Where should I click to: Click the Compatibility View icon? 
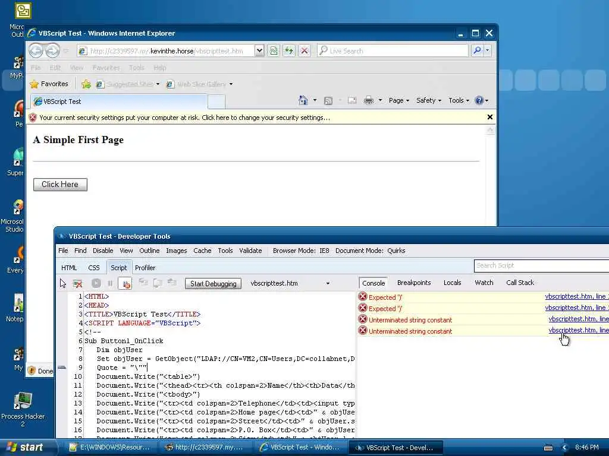[x=274, y=51]
